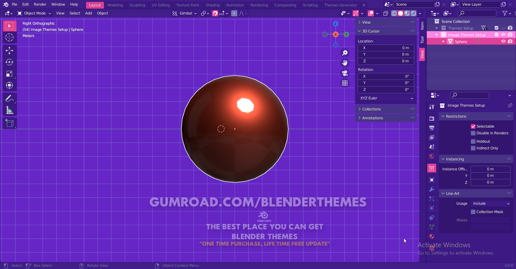Select the Select Box tool
The width and height of the screenshot is (516, 269).
point(10,26)
